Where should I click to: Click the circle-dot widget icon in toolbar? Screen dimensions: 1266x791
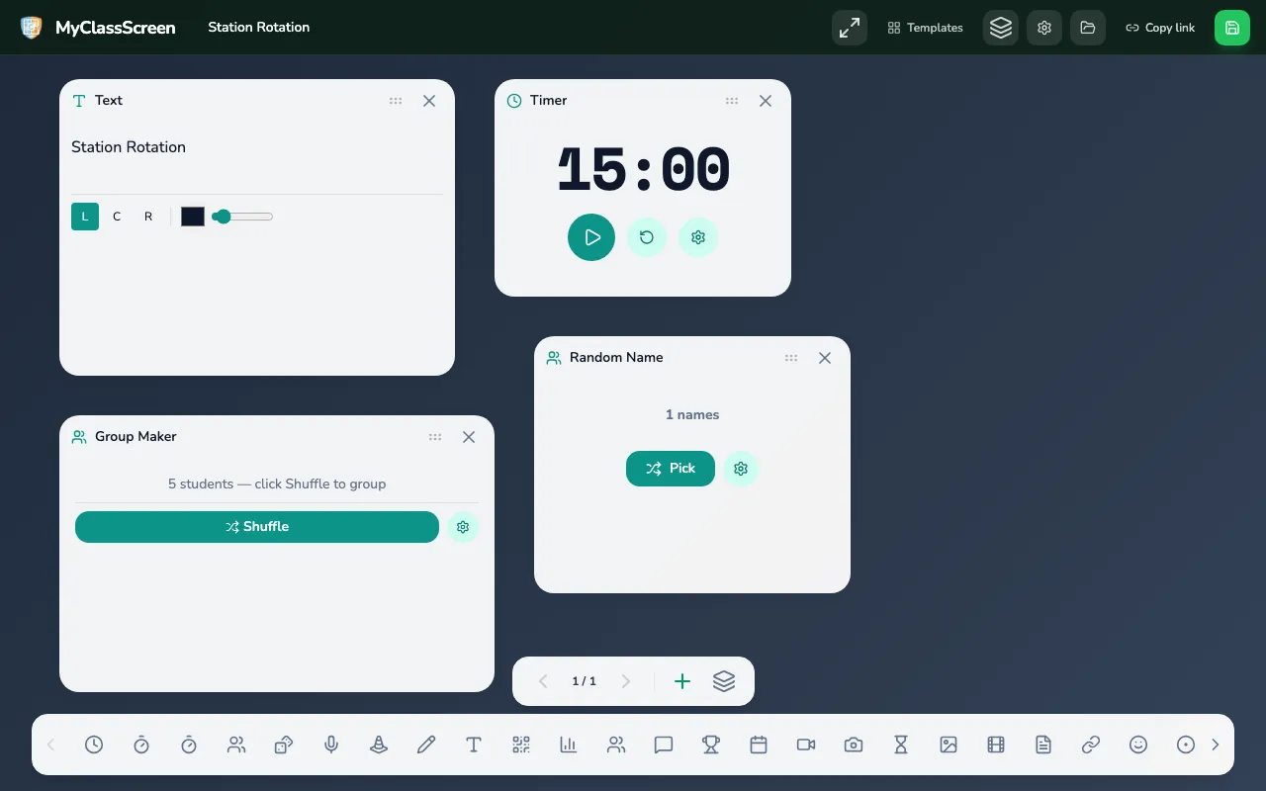[1186, 745]
